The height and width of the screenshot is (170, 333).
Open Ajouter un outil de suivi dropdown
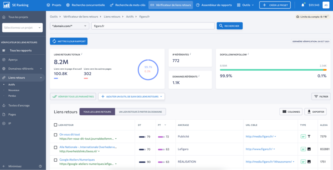pyautogui.click(x=131, y=97)
